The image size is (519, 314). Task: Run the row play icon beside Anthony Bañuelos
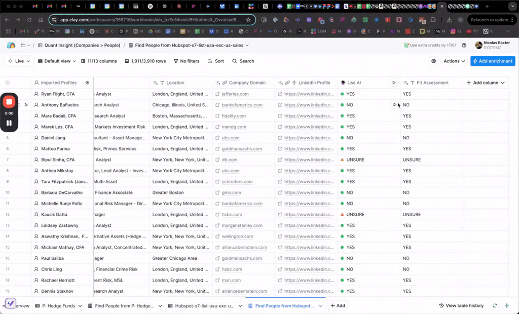pyautogui.click(x=26, y=105)
